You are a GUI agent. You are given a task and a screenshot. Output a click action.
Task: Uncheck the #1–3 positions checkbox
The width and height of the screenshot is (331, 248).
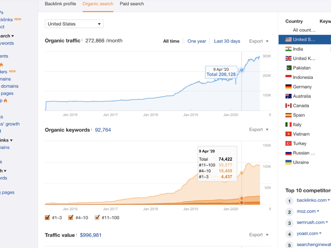point(47,218)
